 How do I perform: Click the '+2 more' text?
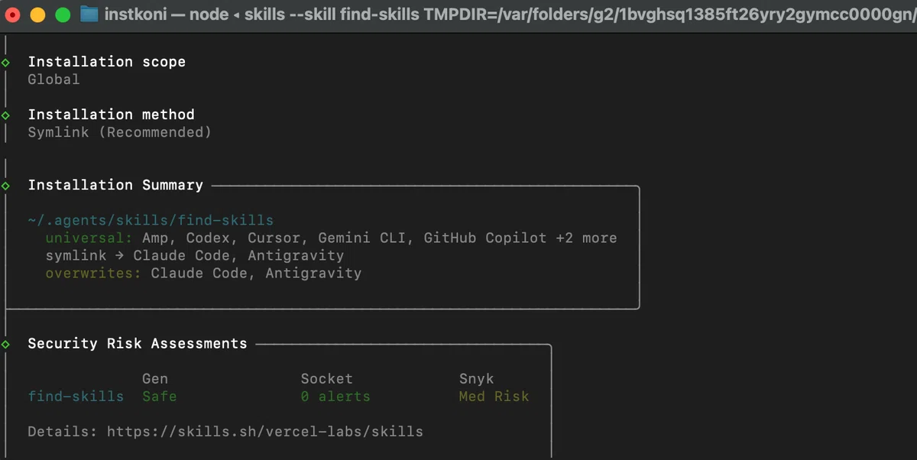[x=586, y=238]
